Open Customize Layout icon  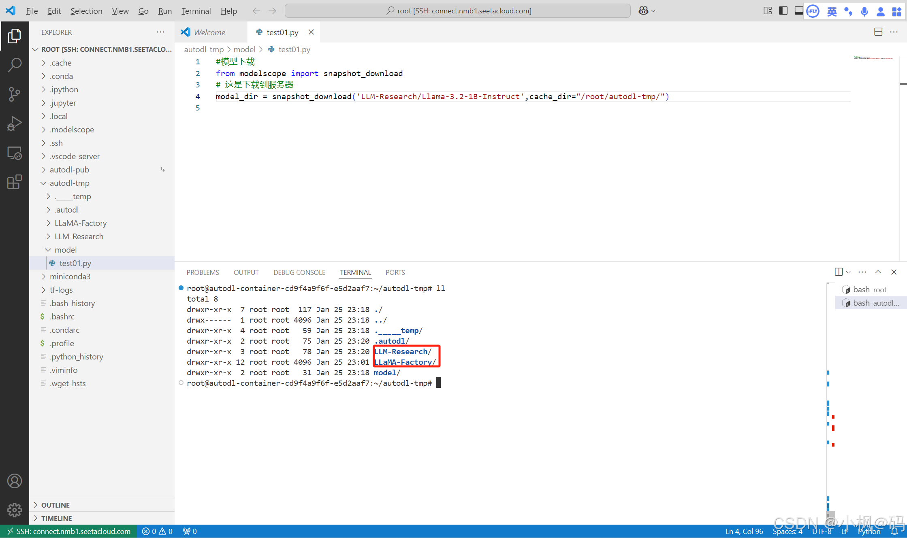click(767, 11)
